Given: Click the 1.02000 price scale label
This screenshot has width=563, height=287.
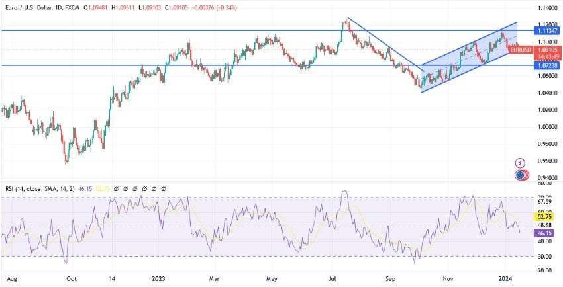Looking at the screenshot, I should [x=548, y=110].
